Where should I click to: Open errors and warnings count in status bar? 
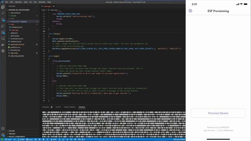82,139
